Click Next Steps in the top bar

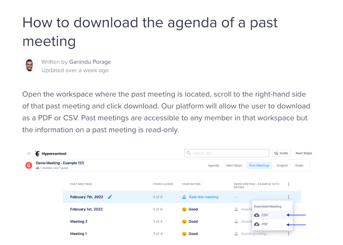(x=304, y=153)
